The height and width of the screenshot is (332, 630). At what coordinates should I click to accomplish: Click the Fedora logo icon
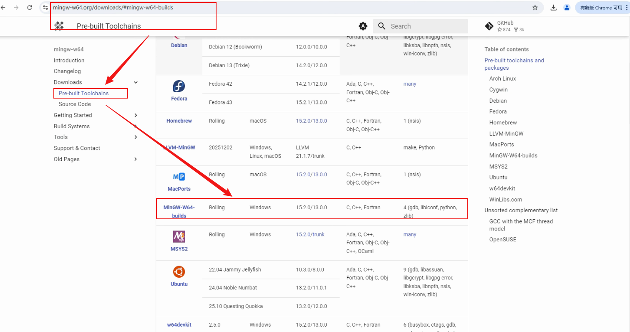click(x=179, y=86)
